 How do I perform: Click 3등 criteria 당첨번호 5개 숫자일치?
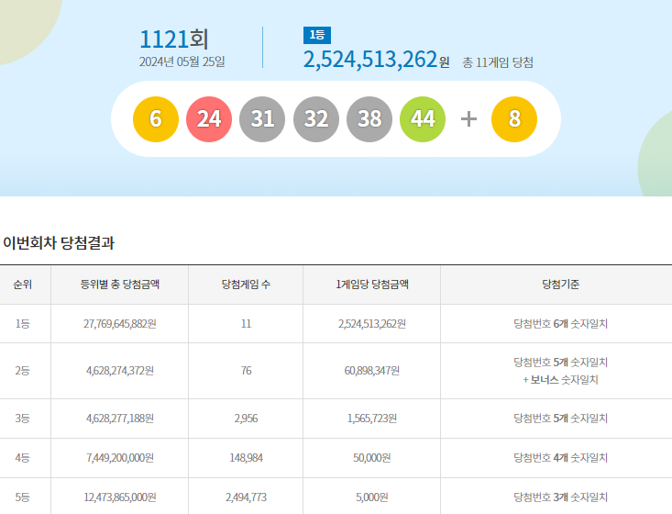pyautogui.click(x=560, y=419)
